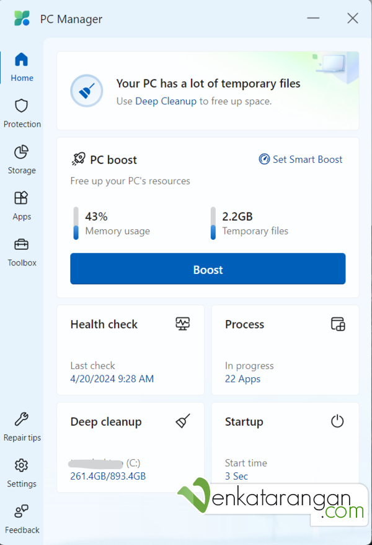Click the 4/20/2024 9:28 AM last check date
Screen dimensions: 372x545
coord(112,378)
